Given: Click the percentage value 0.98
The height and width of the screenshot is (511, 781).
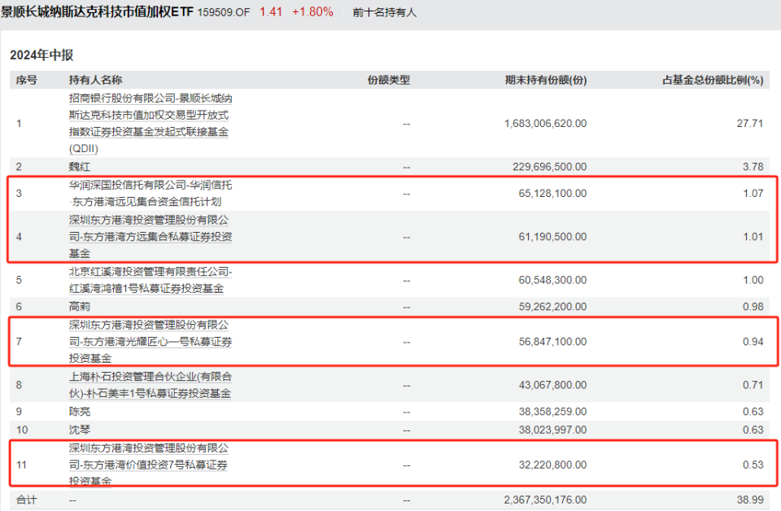Looking at the screenshot, I should 753,307.
